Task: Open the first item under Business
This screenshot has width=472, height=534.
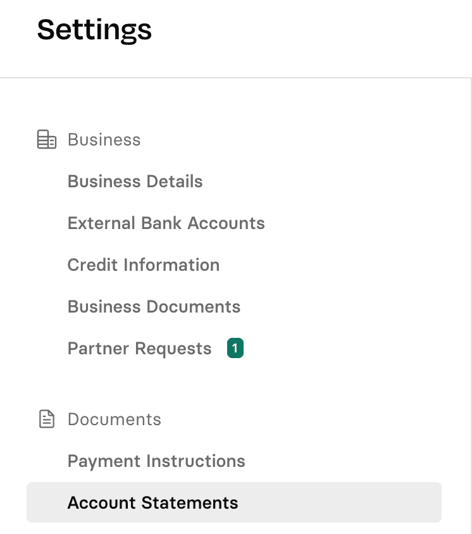Action: [135, 182]
